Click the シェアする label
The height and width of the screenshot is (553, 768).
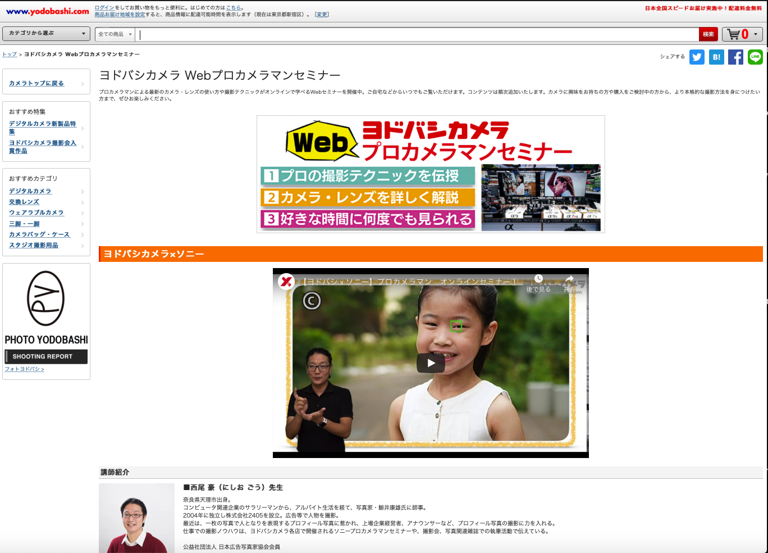tap(673, 57)
